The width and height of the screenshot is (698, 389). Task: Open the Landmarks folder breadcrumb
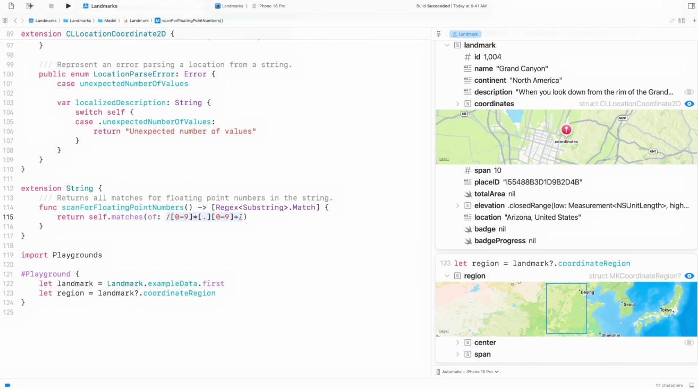(76, 21)
